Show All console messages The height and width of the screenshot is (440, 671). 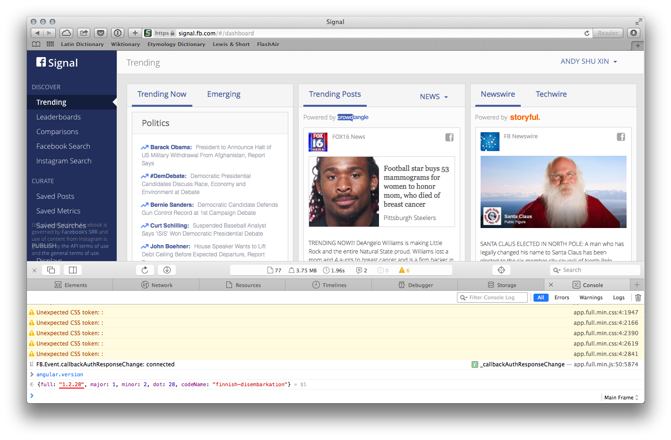pos(541,297)
